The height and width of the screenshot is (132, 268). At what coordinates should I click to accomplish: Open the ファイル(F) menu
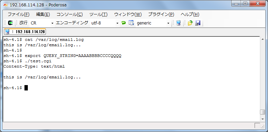pyautogui.click(x=19, y=14)
